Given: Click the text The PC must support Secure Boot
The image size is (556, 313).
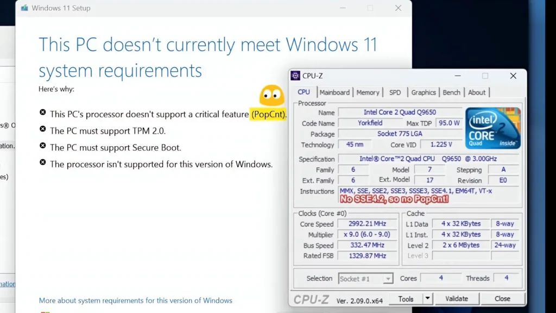Looking at the screenshot, I should (115, 147).
